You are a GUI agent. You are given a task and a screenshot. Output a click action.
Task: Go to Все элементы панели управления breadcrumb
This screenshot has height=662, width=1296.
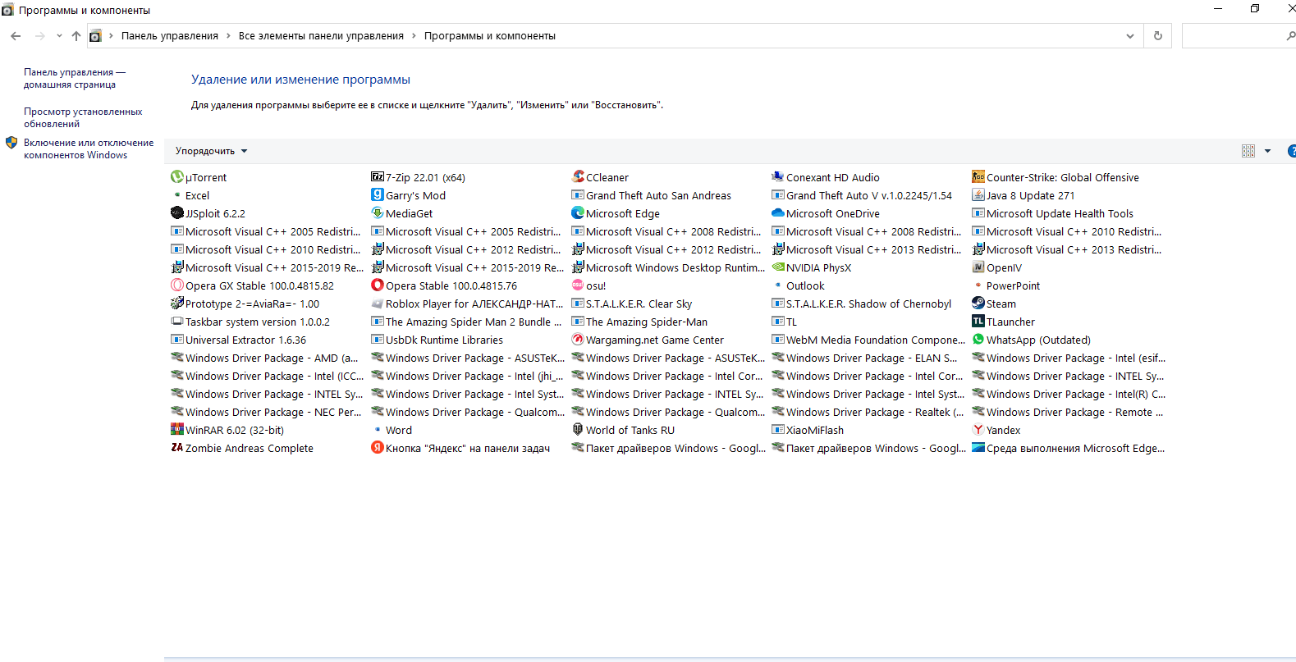coord(321,36)
